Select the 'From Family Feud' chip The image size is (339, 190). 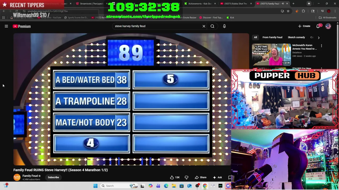(272, 37)
